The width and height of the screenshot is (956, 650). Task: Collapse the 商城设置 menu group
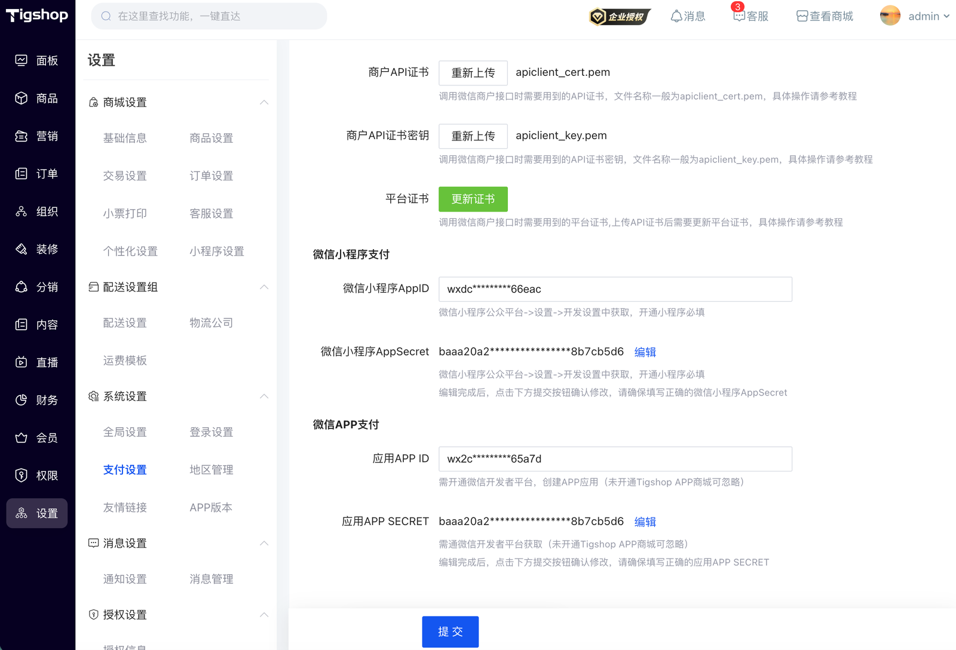[x=264, y=103]
